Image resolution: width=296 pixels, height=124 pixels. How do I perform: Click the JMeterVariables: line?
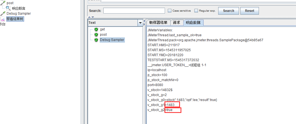(160, 30)
